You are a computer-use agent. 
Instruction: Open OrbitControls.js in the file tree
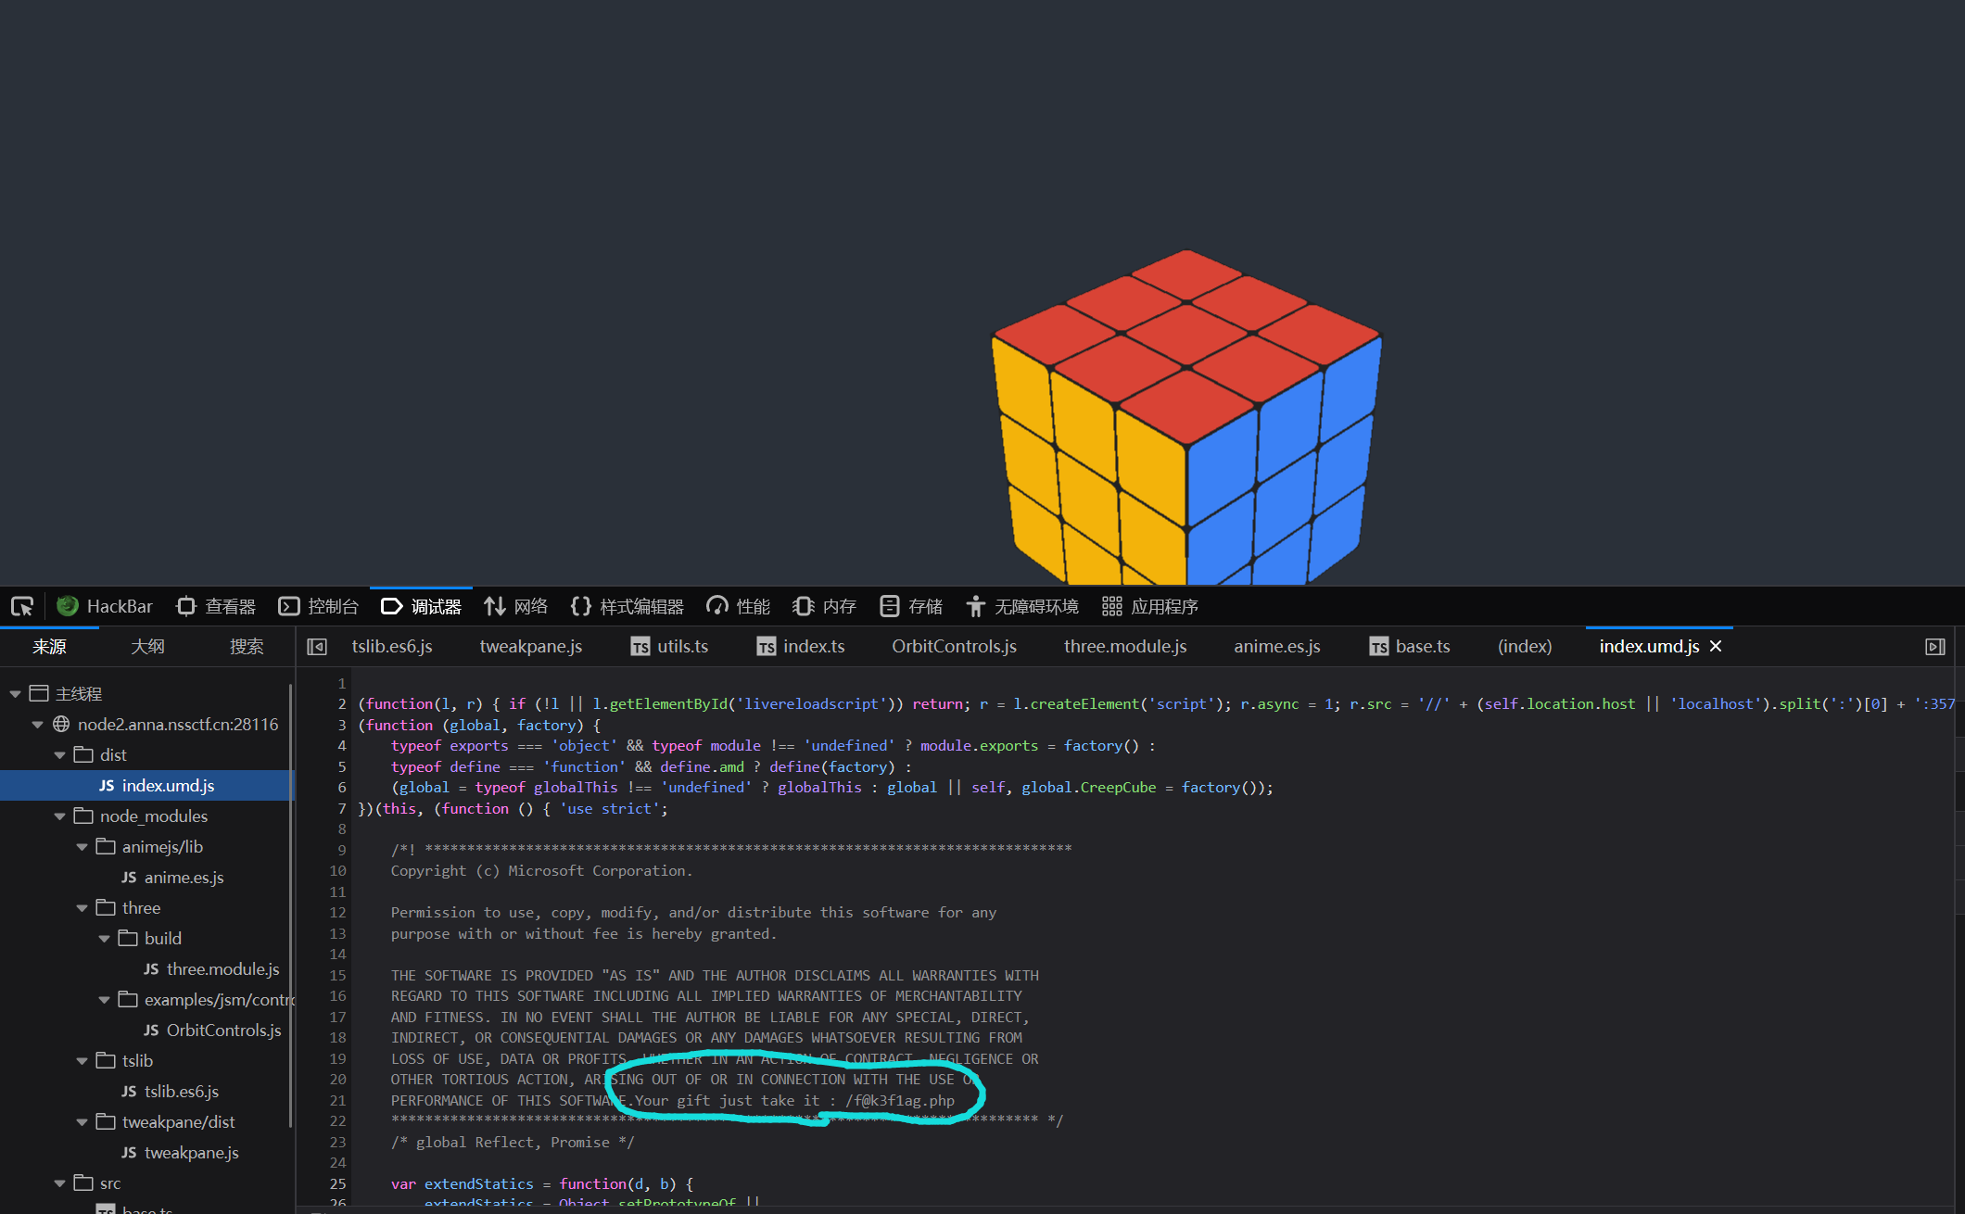(222, 1031)
